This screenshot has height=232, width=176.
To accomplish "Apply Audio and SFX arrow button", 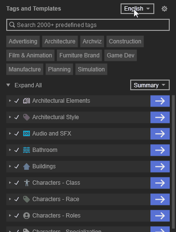I will 160,134.
